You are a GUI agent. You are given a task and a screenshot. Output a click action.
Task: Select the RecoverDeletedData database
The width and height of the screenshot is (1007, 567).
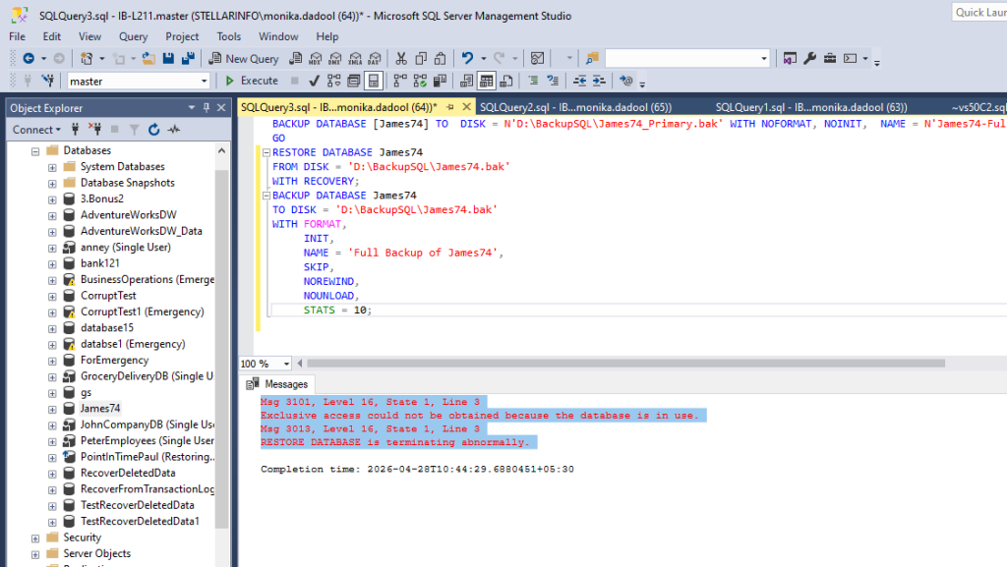pyautogui.click(x=128, y=473)
